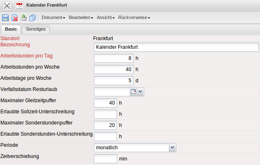Open the Bearbeiten menu

[x=81, y=18]
